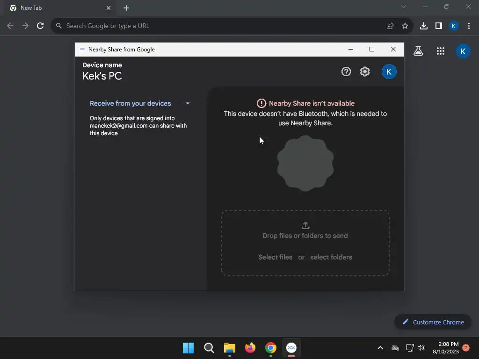Toggle Chrome side panel icon
Screen dimensions: 479x359
tap(439, 26)
